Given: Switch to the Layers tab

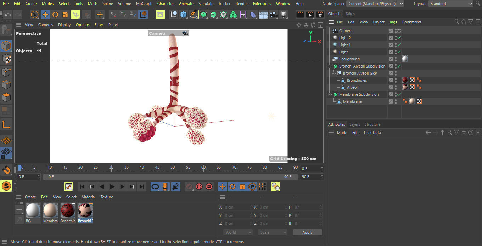Looking at the screenshot, I should (355, 124).
